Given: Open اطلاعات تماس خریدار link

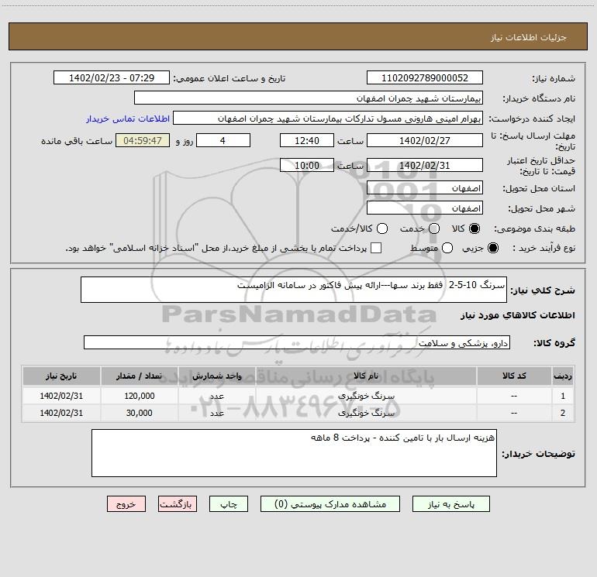Looking at the screenshot, I should pyautogui.click(x=128, y=118).
